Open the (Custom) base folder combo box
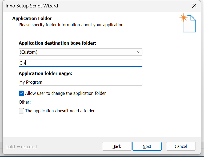Viewport: 204px width, 157px height. coord(81,52)
